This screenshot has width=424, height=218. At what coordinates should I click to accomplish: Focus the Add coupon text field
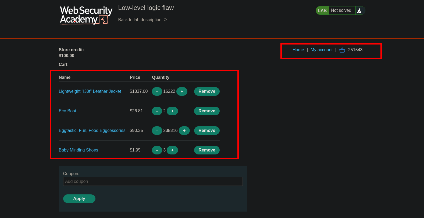click(153, 182)
